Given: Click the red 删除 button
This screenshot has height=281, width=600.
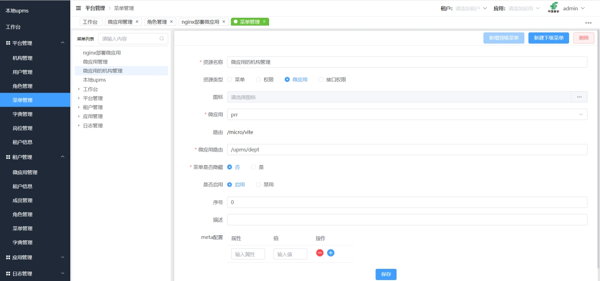Looking at the screenshot, I should coord(584,38).
